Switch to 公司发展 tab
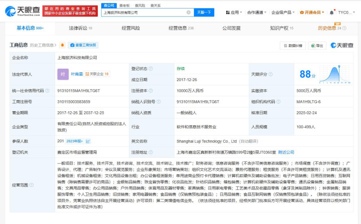Image resolution: width=361 pixels, height=224 pixels. tap(231, 28)
